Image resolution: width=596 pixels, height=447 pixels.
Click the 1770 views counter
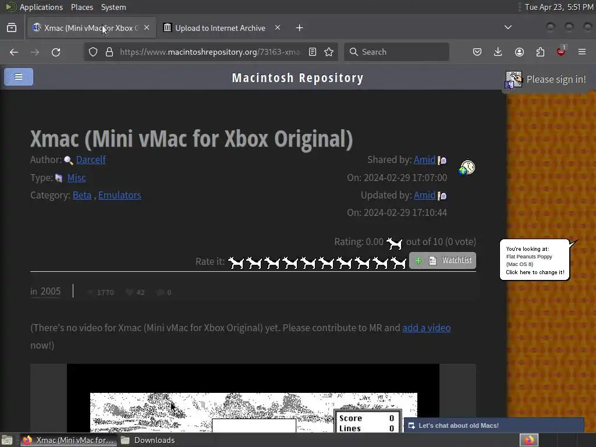pyautogui.click(x=101, y=292)
